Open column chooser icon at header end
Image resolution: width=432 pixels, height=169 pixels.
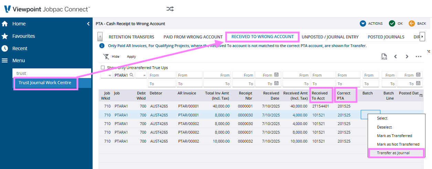[421, 96]
